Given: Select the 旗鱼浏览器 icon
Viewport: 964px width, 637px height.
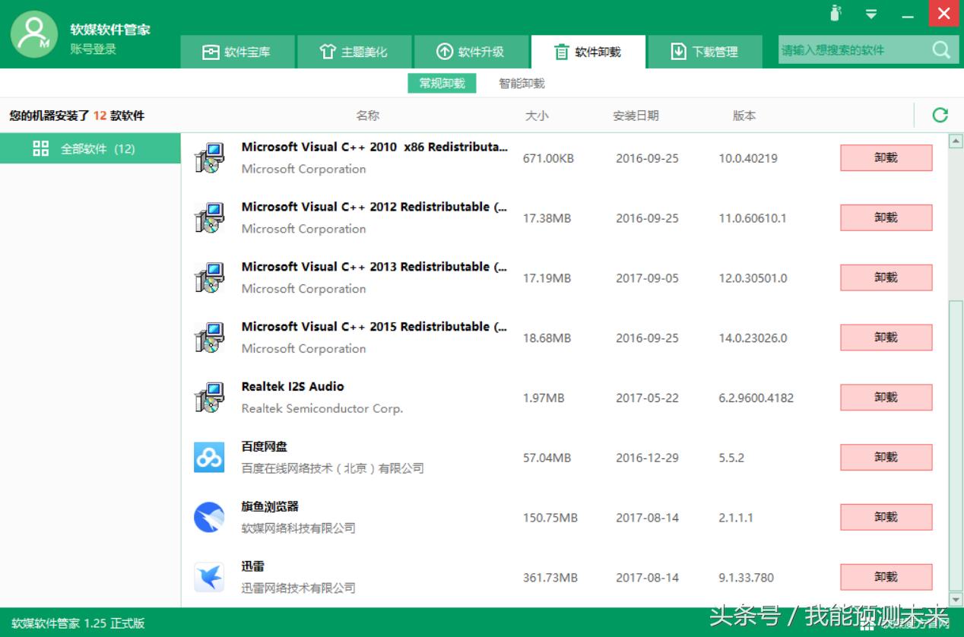Looking at the screenshot, I should pyautogui.click(x=209, y=517).
